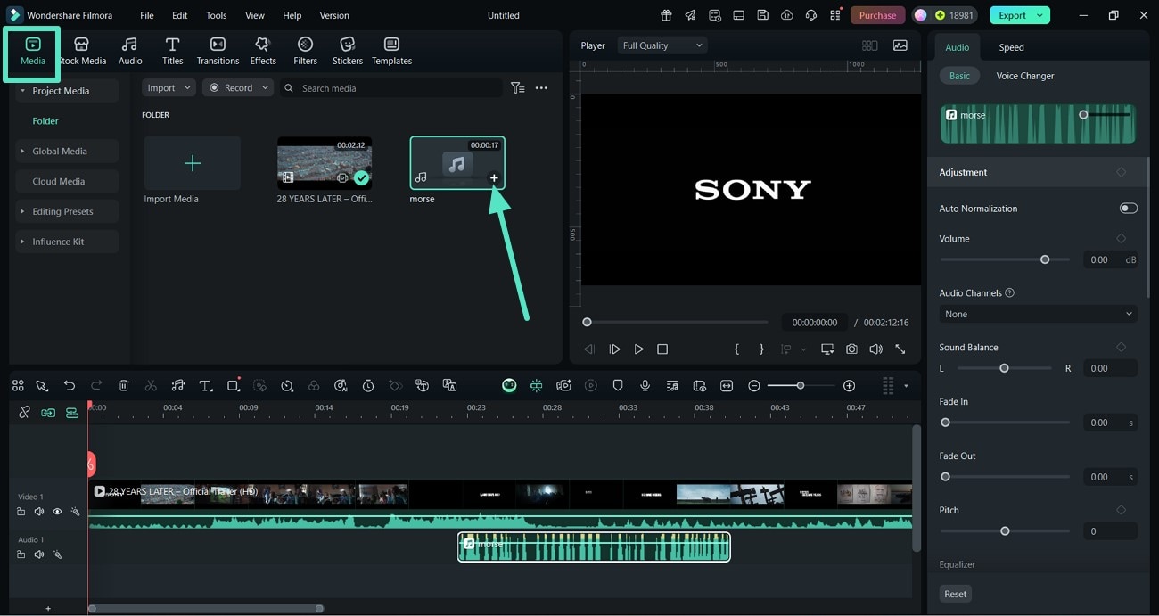The height and width of the screenshot is (616, 1159).
Task: Adjust the Sound Balance slider
Action: tap(1004, 368)
